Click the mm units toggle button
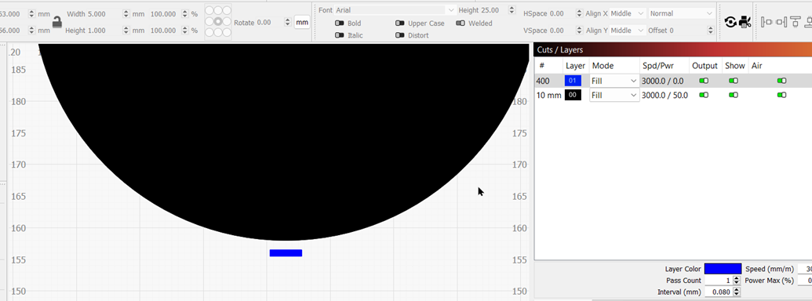 pyautogui.click(x=302, y=22)
